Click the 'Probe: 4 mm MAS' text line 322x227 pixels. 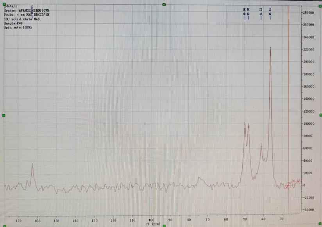[x=27, y=15]
